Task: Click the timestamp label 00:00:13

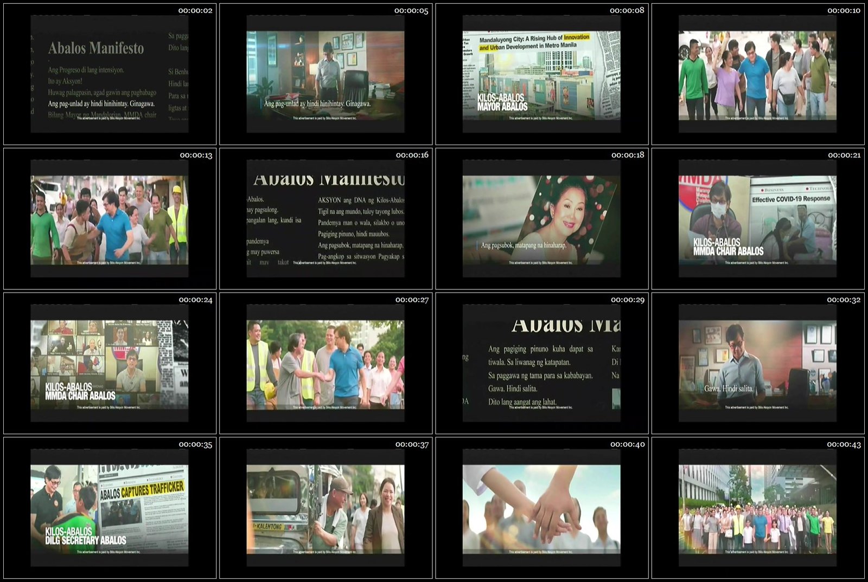Action: 195,155
